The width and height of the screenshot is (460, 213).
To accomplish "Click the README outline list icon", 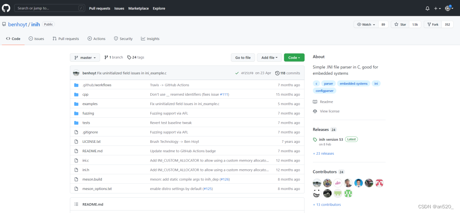I will click(76, 204).
